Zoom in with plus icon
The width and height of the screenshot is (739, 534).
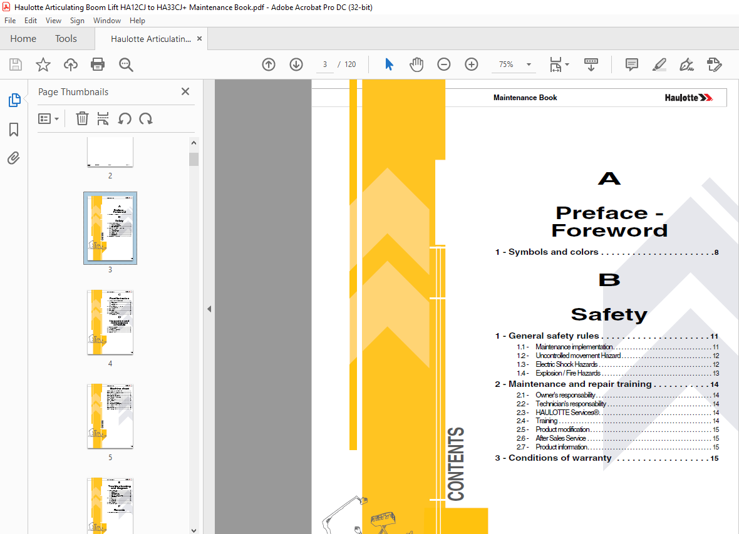point(472,64)
